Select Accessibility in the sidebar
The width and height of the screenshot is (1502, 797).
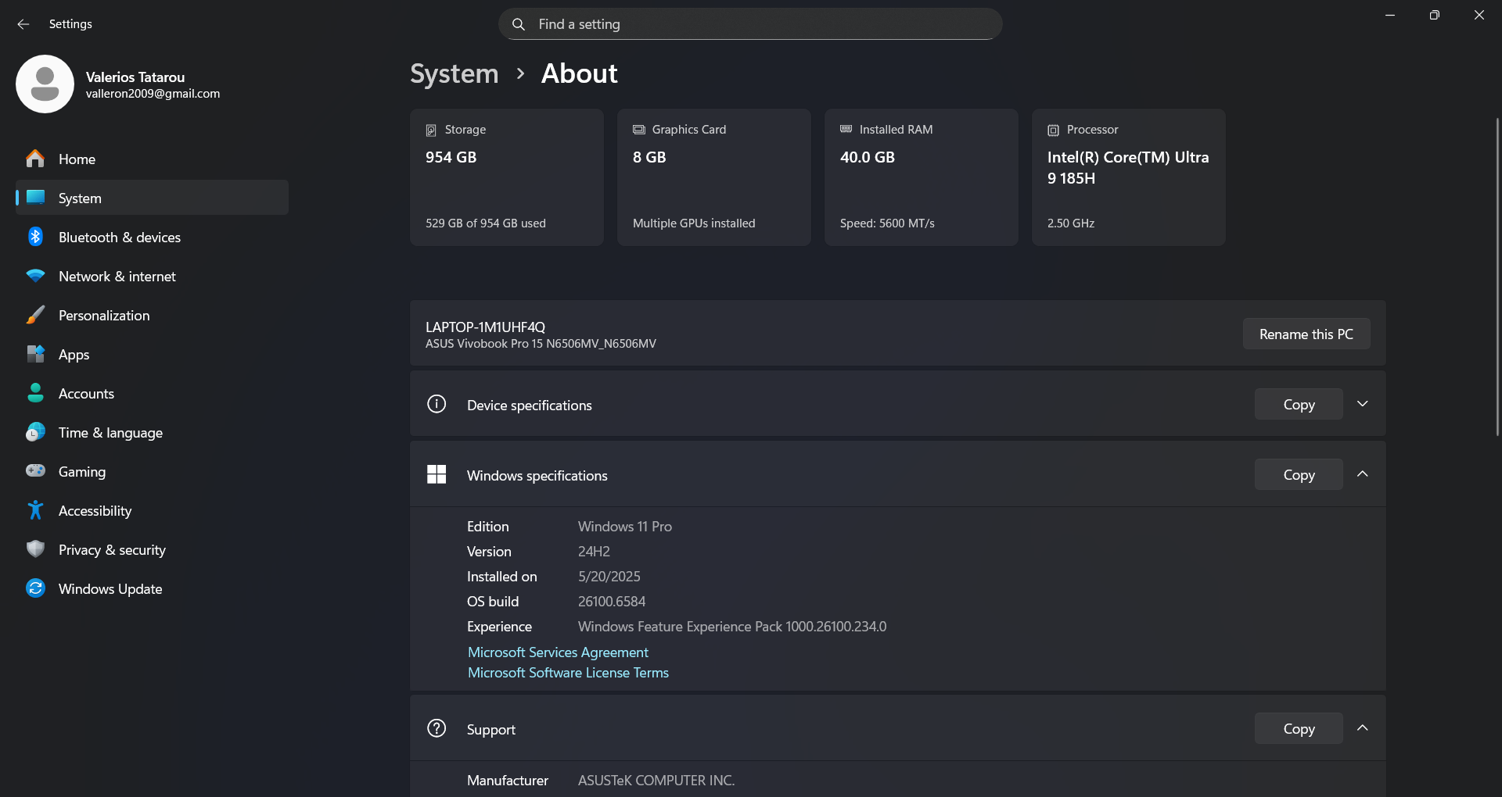pos(152,510)
